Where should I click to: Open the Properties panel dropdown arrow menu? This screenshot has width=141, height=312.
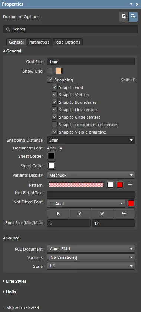tap(131, 4)
